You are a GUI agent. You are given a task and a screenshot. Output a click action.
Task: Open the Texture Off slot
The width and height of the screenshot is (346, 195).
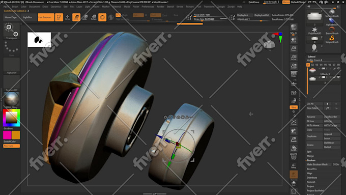[x=12, y=83]
